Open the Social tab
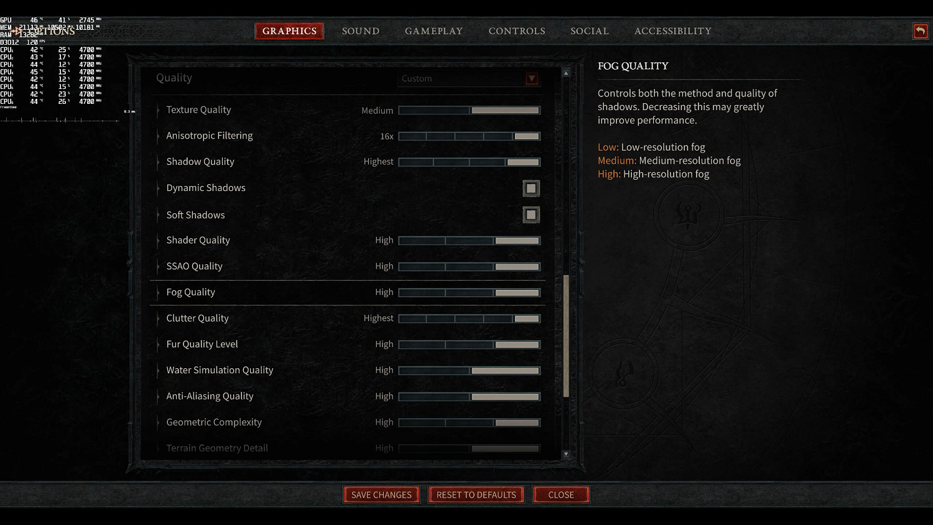This screenshot has width=933, height=525. pos(590,31)
